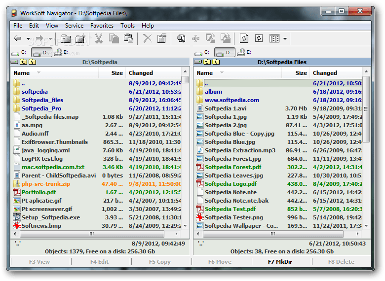
Task: Open the Tools menu
Action: pyautogui.click(x=127, y=26)
